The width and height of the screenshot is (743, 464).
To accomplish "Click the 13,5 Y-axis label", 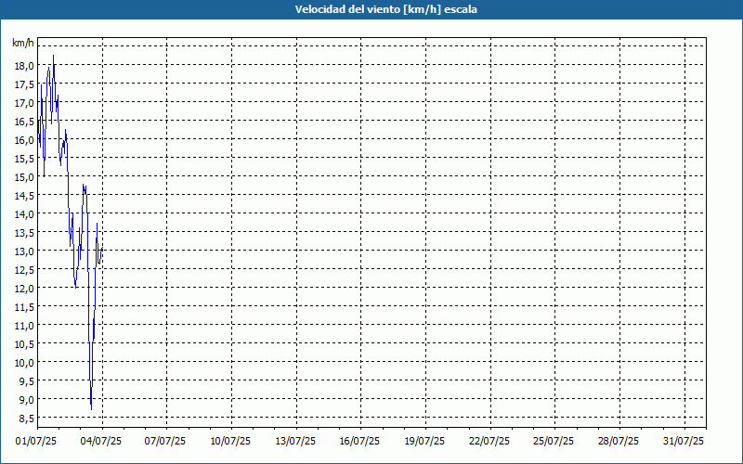I will click(x=24, y=233).
